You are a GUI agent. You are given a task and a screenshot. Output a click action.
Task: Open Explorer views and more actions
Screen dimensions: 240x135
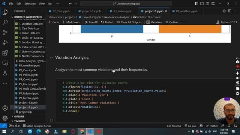click(x=41, y=11)
